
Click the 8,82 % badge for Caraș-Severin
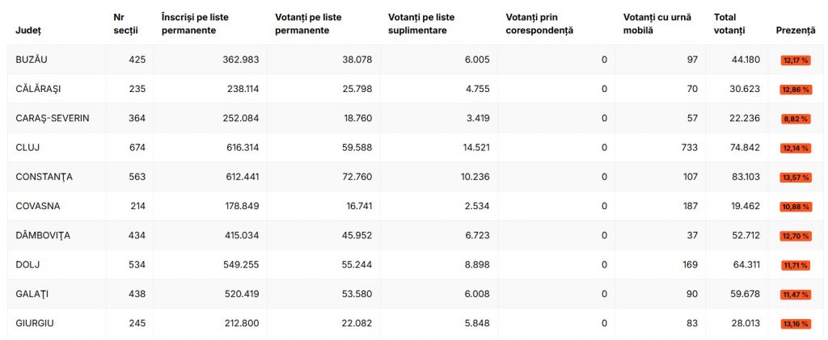(796, 120)
